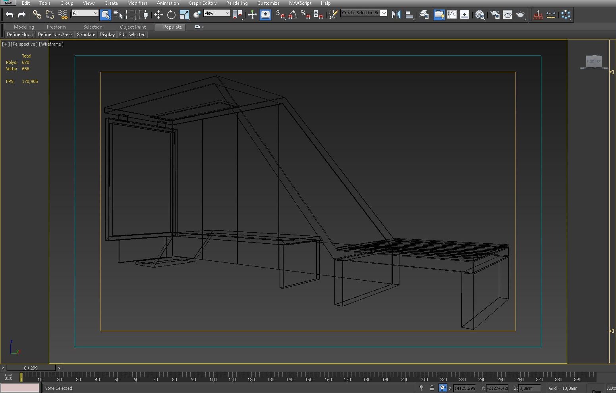Click the Align tool icon

tap(409, 15)
